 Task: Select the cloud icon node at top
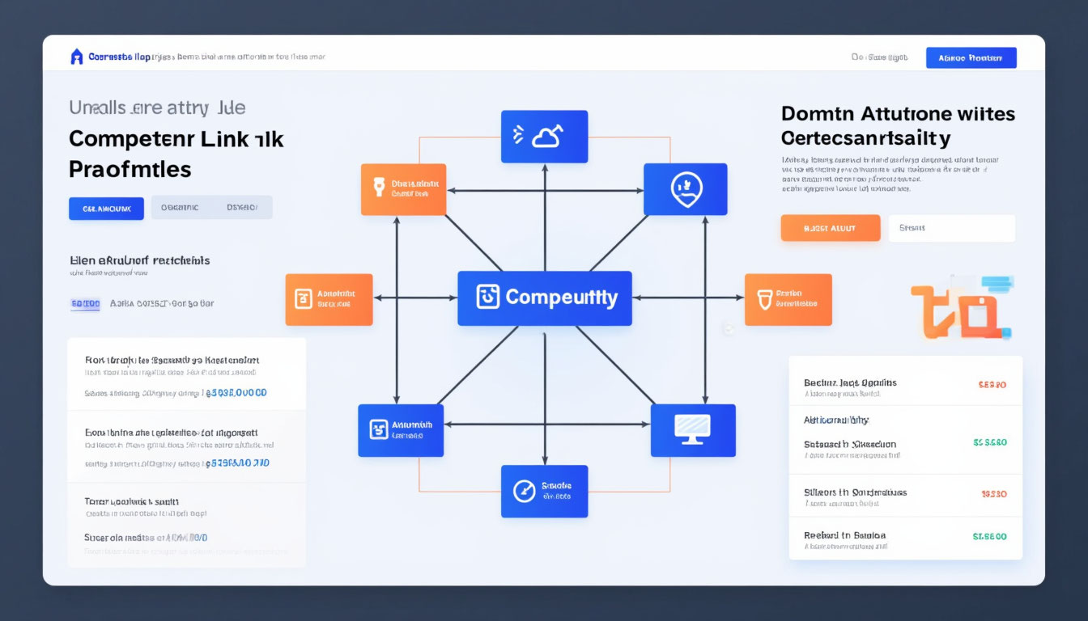(x=544, y=137)
